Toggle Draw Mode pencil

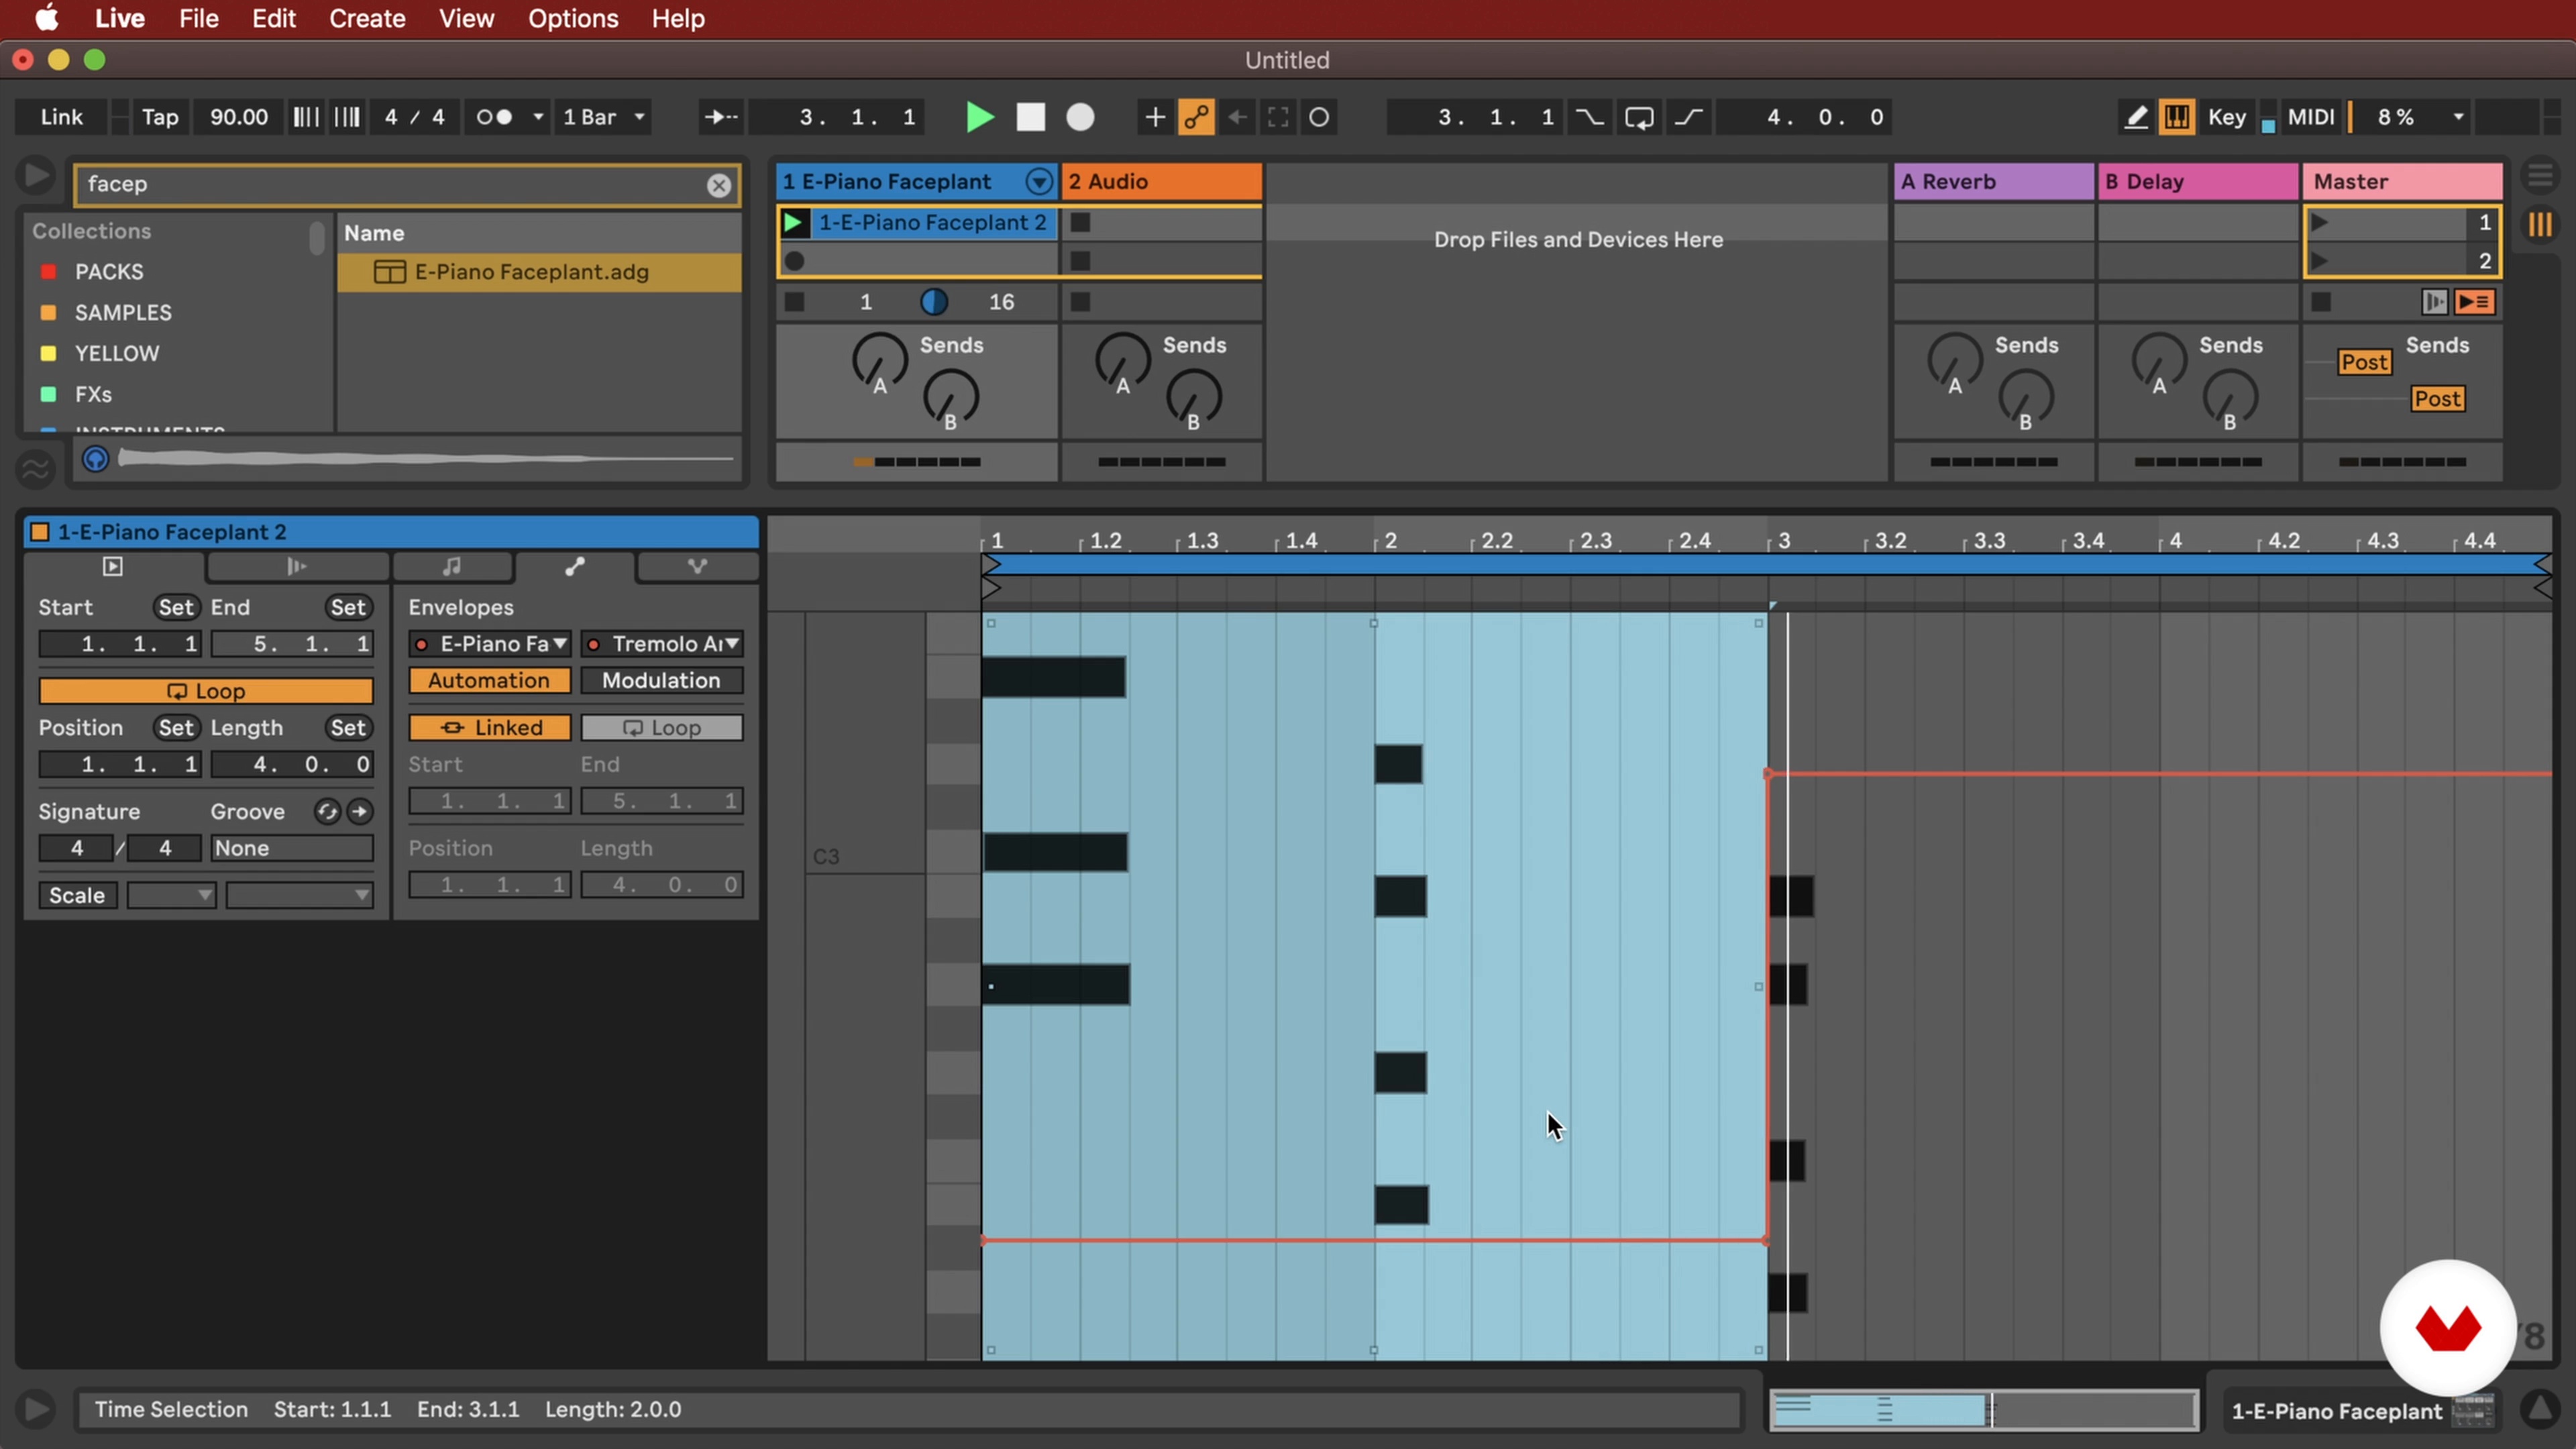click(x=2135, y=117)
